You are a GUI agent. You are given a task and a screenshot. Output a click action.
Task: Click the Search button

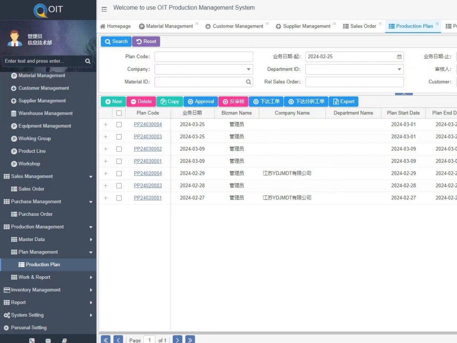[x=116, y=41]
